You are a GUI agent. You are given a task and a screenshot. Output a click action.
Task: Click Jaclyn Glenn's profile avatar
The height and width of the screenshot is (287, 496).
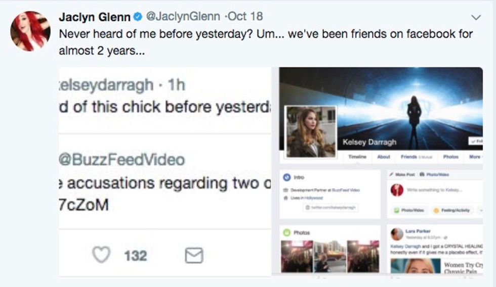[x=30, y=31]
